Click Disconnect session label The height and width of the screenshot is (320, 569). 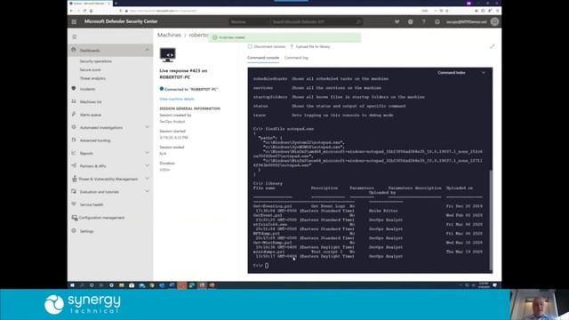pos(269,46)
